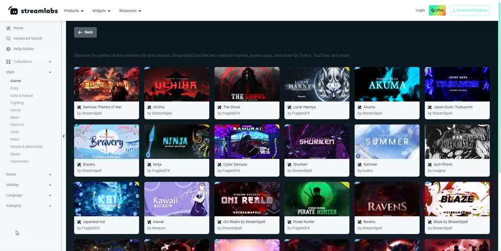Open the Flames of War overlay thumbnail
The image size is (501, 251).
106,84
